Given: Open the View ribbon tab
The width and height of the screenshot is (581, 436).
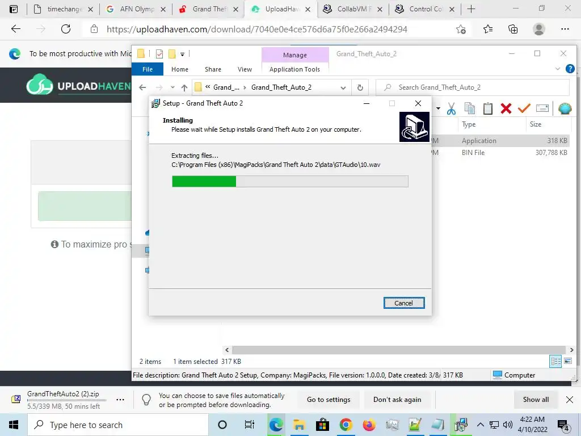Looking at the screenshot, I should [245, 69].
